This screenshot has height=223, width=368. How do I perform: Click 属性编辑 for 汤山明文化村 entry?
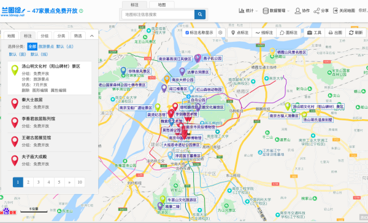click(x=58, y=90)
